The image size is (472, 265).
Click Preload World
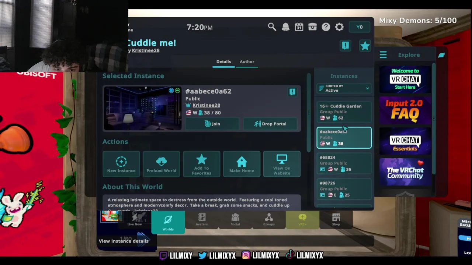tap(161, 164)
